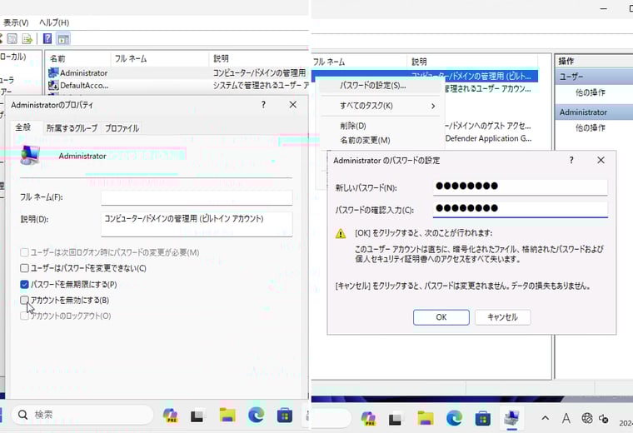Click the ? help button in the password dialog
Screen dimensions: 633x433
(571, 160)
